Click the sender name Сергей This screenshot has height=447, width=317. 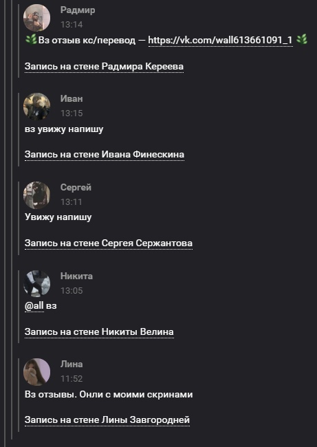(76, 188)
